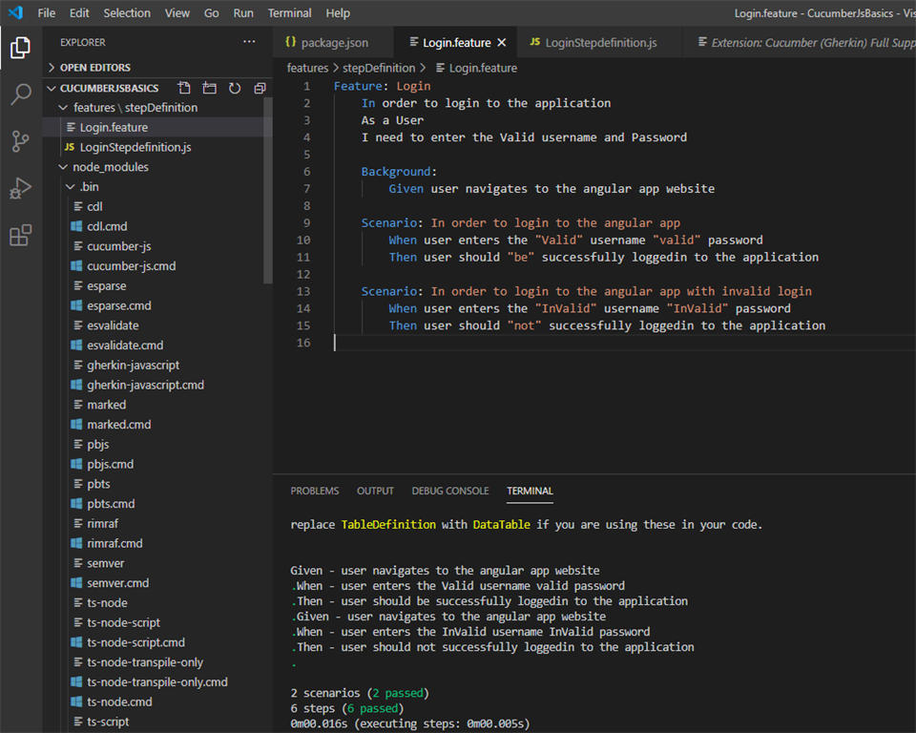Open the Extensions view

20,235
